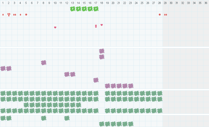Click the purple mark on day 19
Viewport: 209px width, 127px height.
107,86
